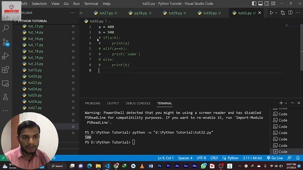Click the Windows taskbar Search box

coord(57,166)
